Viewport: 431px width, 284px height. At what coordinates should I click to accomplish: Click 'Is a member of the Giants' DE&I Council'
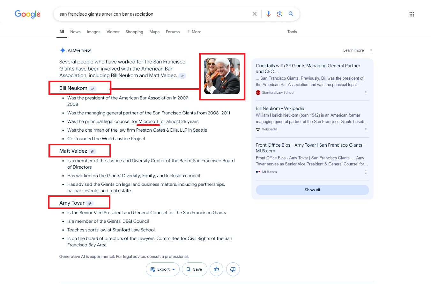click(x=108, y=221)
